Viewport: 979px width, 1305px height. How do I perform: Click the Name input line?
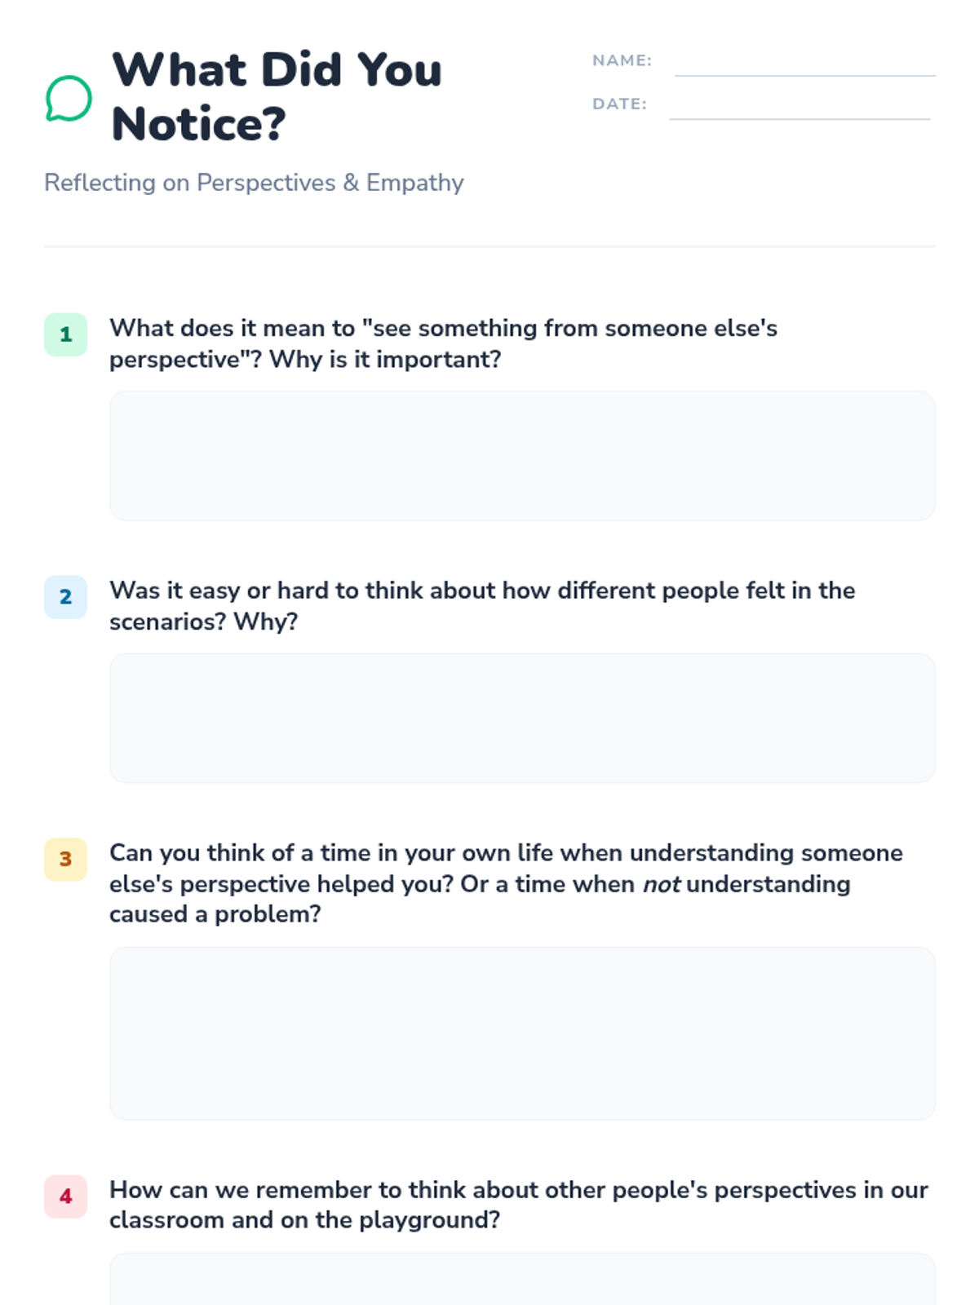coord(804,64)
